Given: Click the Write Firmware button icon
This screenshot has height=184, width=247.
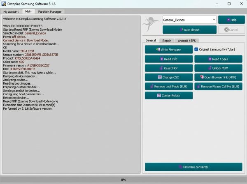Looking at the screenshot, I should pos(158,50).
